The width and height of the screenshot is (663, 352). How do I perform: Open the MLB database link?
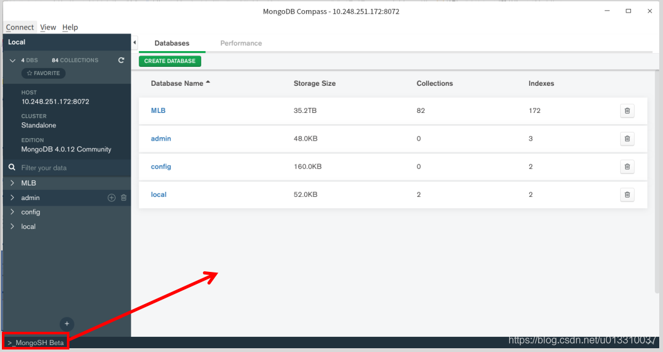click(x=158, y=110)
